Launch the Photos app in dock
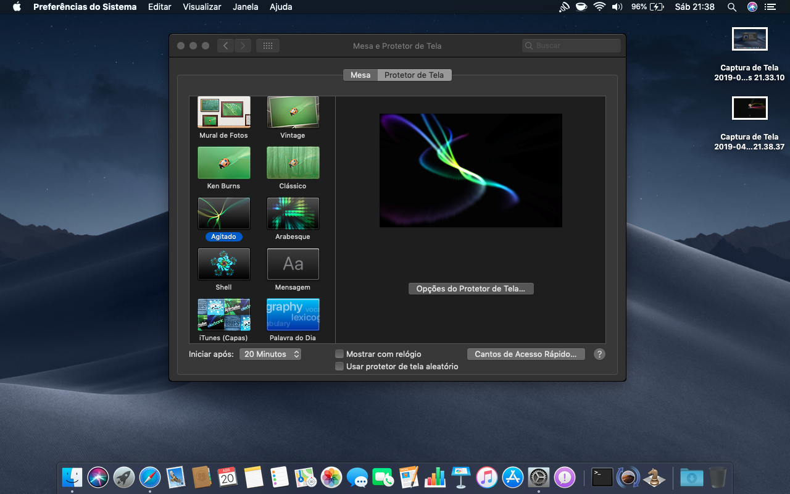The image size is (790, 494). click(x=331, y=477)
